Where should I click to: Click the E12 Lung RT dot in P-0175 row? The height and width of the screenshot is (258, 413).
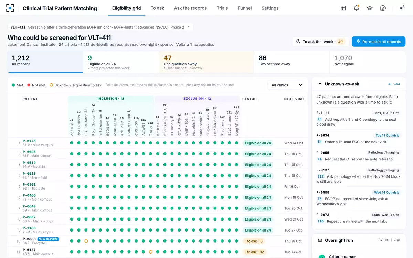point(236,143)
